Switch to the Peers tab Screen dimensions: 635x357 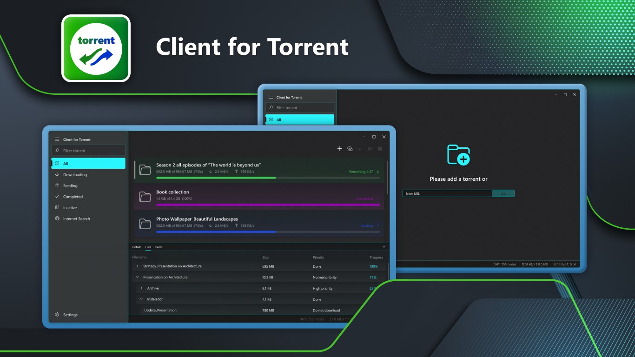(x=159, y=247)
